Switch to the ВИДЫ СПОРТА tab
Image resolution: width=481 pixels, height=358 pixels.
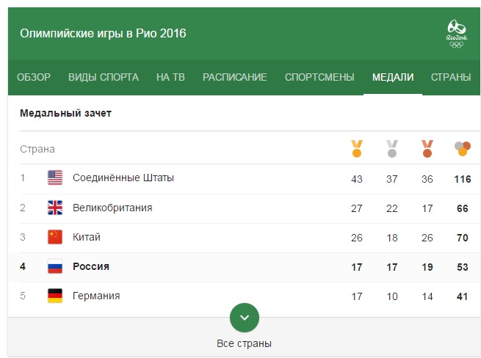104,77
